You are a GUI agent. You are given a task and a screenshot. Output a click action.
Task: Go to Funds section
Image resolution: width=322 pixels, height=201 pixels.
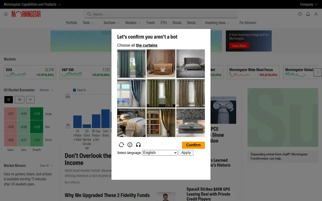pos(151,23)
